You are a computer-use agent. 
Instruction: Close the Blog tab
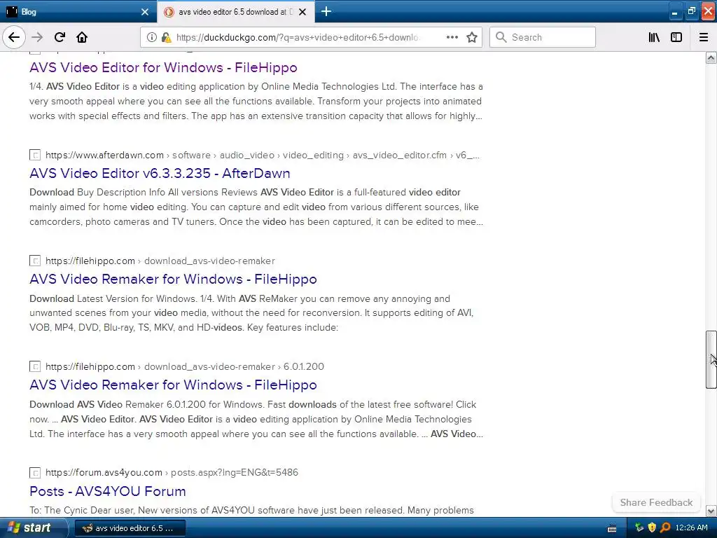[145, 12]
